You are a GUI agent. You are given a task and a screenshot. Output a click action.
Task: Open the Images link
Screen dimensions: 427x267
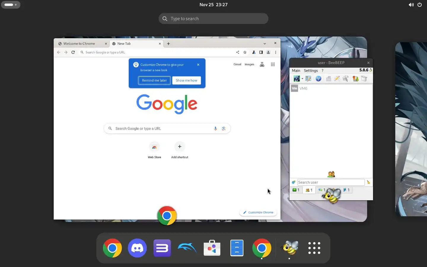pos(249,64)
